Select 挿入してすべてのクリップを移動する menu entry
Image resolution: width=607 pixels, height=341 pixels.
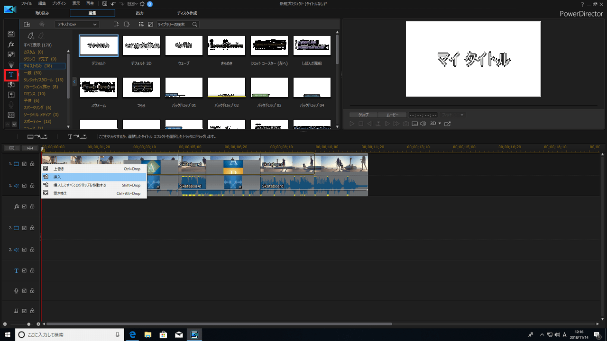(x=94, y=185)
